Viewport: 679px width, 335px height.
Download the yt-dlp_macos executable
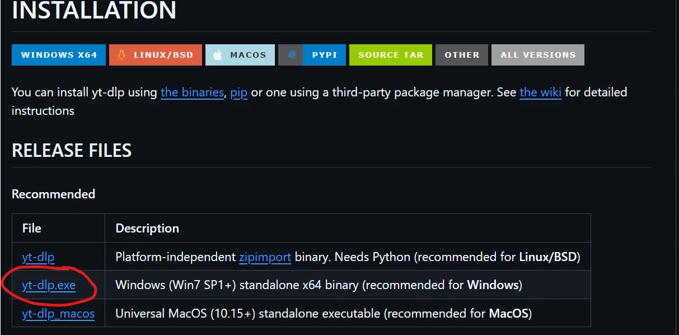point(58,314)
